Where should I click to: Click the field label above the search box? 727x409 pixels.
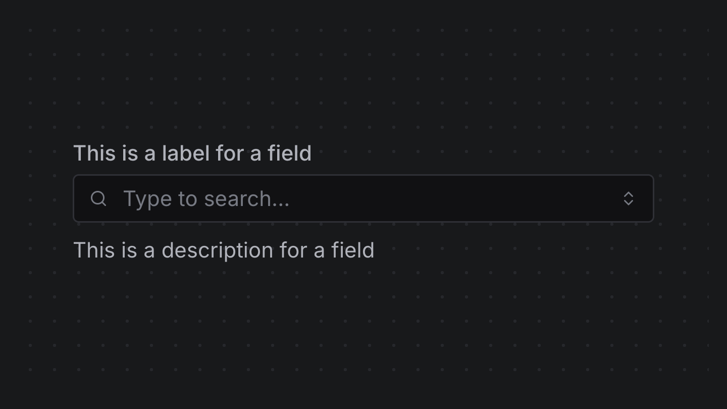[192, 153]
